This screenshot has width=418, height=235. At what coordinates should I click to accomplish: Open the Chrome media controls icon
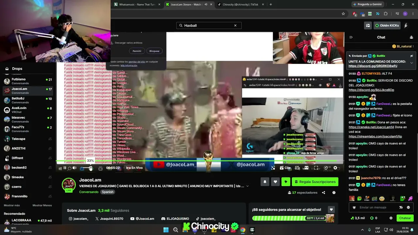click(397, 14)
